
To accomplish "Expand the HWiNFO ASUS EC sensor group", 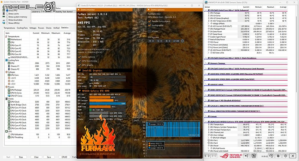I will click(x=206, y=84).
